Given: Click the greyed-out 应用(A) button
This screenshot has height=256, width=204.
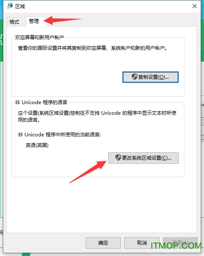Looking at the screenshot, I should (180, 243).
